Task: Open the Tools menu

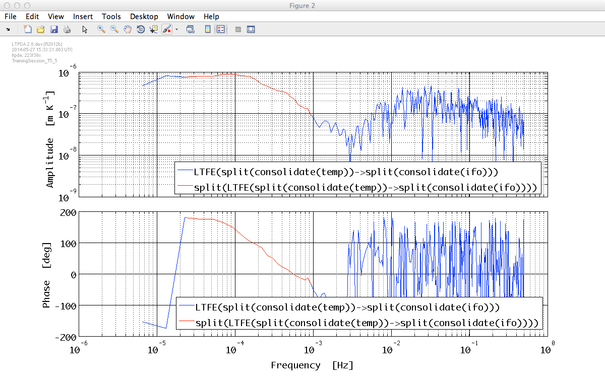Action: pos(111,17)
